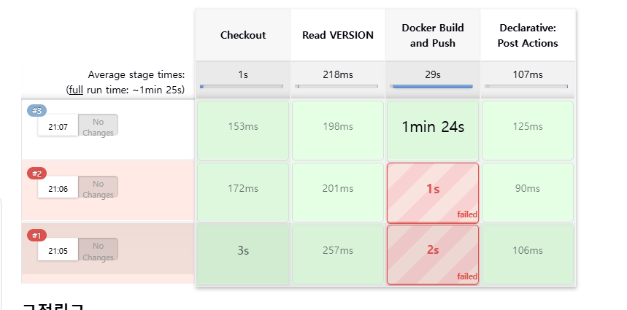
Task: Select the 90ms Post Actions cell
Action: click(x=528, y=193)
